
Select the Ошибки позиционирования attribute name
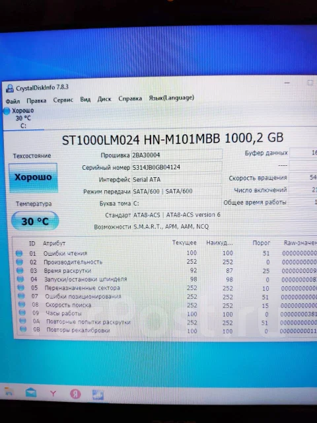(x=83, y=296)
